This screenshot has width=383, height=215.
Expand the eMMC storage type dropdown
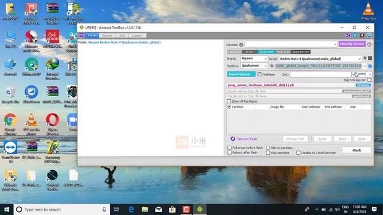point(370,74)
